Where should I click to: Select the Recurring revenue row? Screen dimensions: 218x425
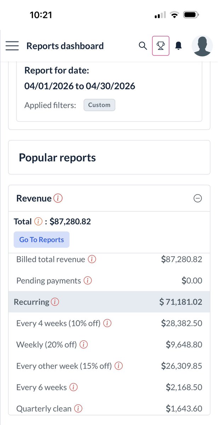click(x=109, y=302)
